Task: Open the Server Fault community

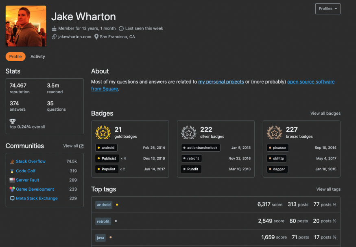Action: (x=28, y=180)
